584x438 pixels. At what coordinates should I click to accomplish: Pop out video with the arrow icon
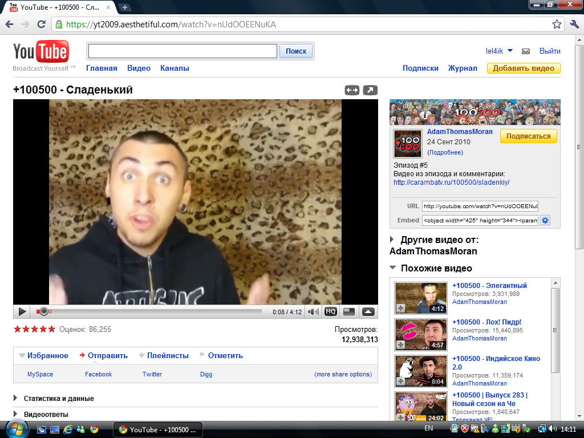(x=370, y=90)
